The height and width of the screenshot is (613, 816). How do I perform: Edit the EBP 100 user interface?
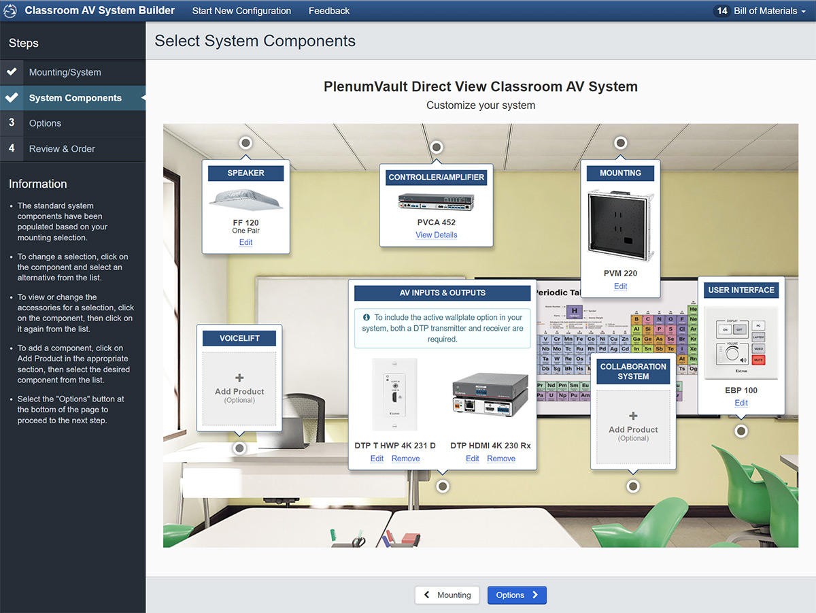coord(741,403)
